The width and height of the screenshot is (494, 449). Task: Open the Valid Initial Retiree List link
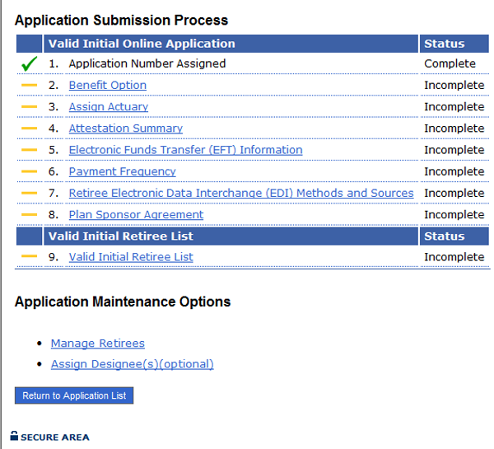(x=130, y=257)
